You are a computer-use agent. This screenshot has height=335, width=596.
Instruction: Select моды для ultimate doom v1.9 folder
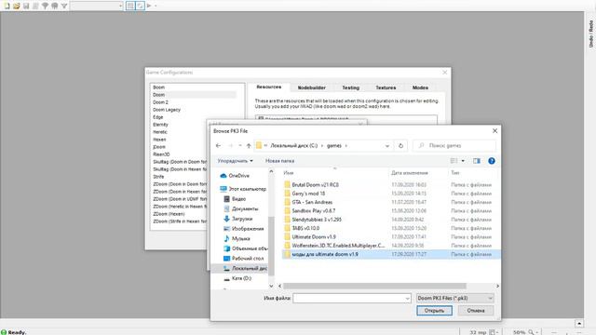(x=391, y=254)
